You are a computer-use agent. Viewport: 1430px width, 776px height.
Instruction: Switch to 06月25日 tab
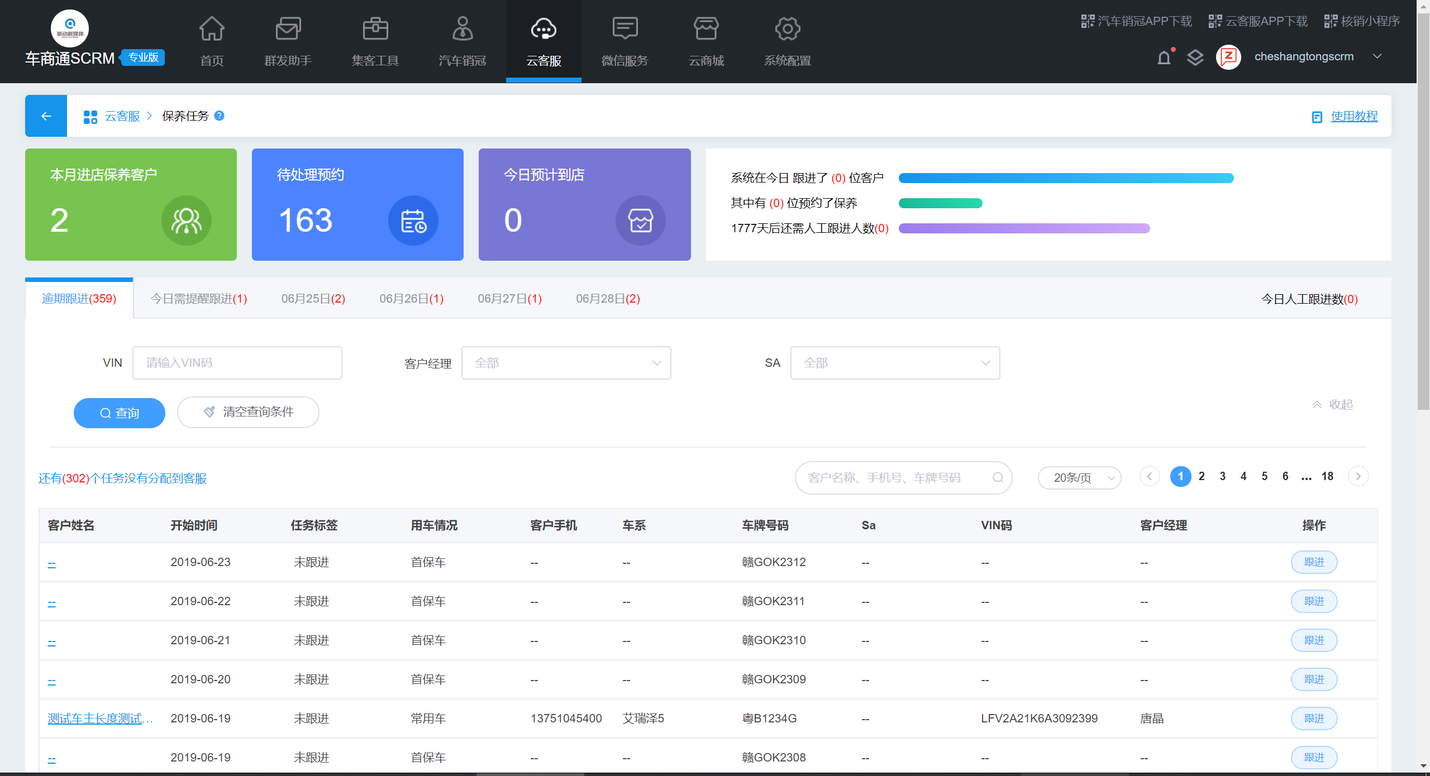pos(313,299)
